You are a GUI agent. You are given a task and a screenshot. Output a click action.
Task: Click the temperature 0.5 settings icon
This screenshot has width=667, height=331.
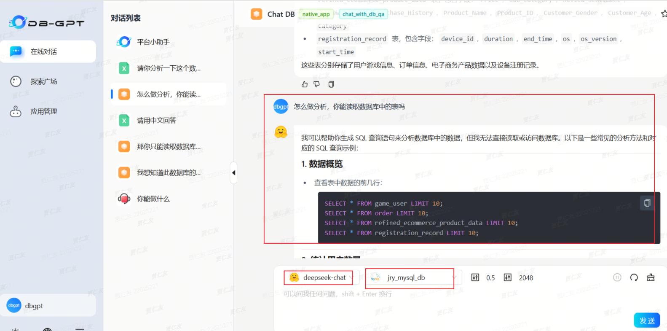pyautogui.click(x=475, y=277)
